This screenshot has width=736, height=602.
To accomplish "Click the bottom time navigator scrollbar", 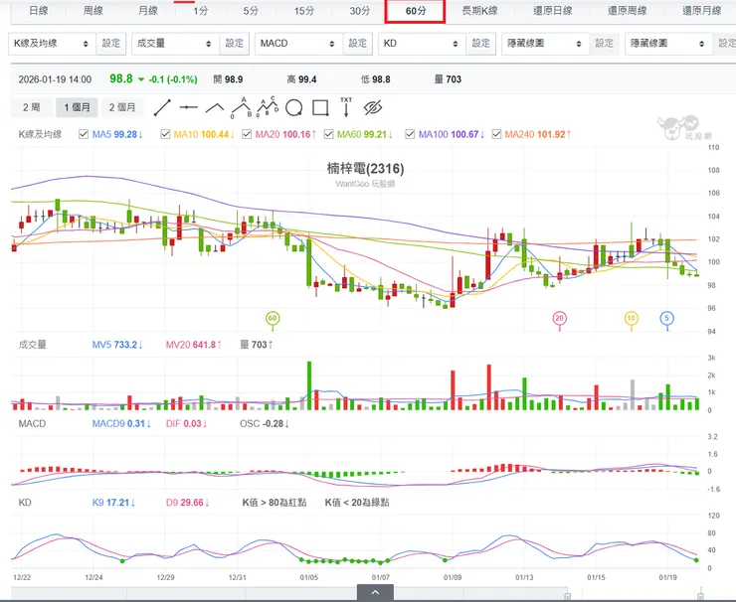I will pos(357,594).
